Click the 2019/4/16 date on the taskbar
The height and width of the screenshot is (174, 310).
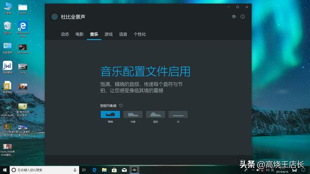pyautogui.click(x=282, y=172)
